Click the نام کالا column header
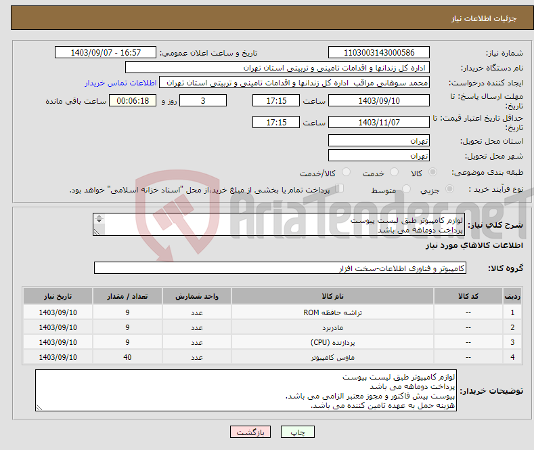 click(x=332, y=296)
